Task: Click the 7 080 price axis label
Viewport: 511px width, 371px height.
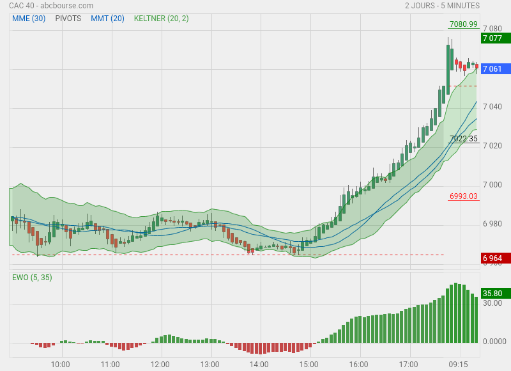Action: (492, 29)
